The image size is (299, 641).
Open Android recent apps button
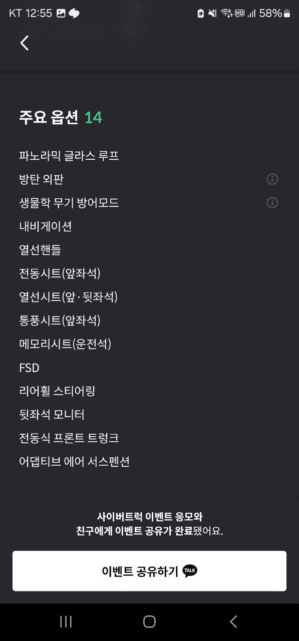[66, 621]
